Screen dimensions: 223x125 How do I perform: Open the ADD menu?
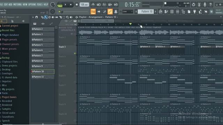click(10, 5)
